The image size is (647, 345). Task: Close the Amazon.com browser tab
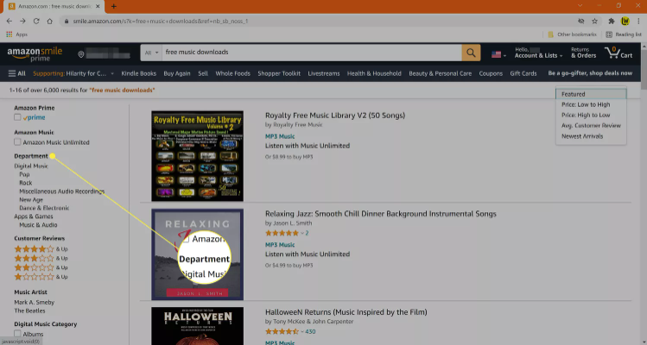pos(98,6)
